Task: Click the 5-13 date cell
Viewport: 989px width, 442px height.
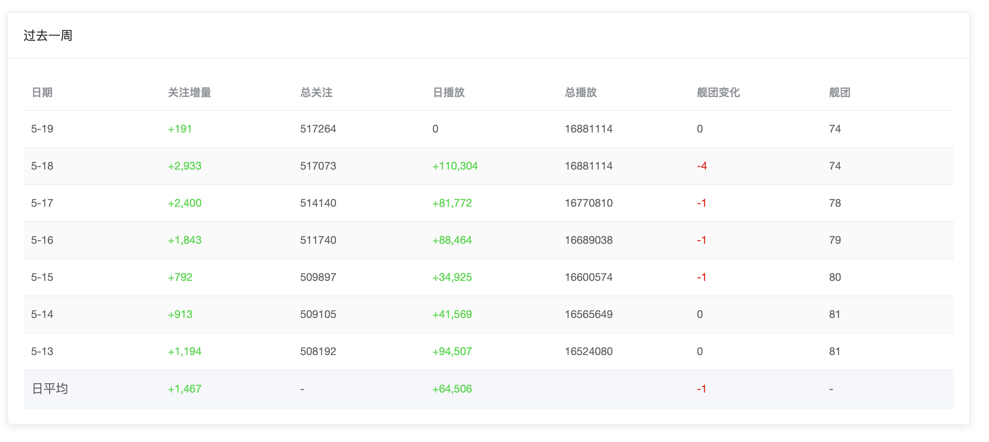Action: [x=42, y=351]
